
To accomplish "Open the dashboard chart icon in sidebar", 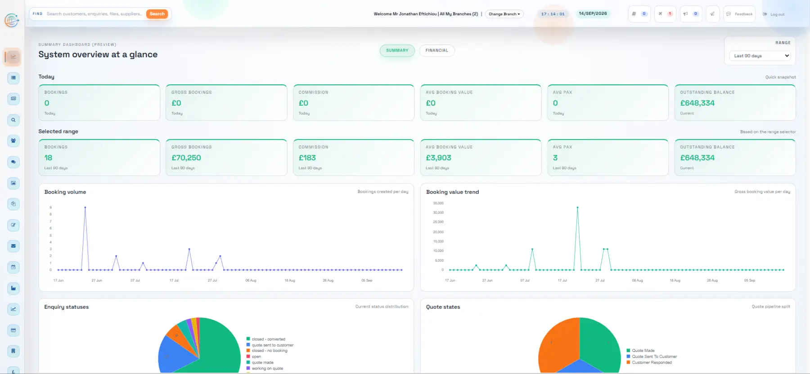I will pos(13,57).
